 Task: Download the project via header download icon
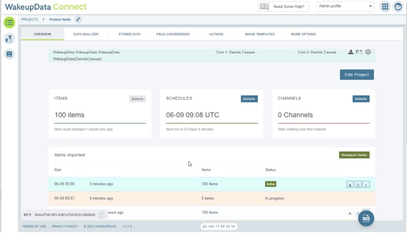click(351, 52)
